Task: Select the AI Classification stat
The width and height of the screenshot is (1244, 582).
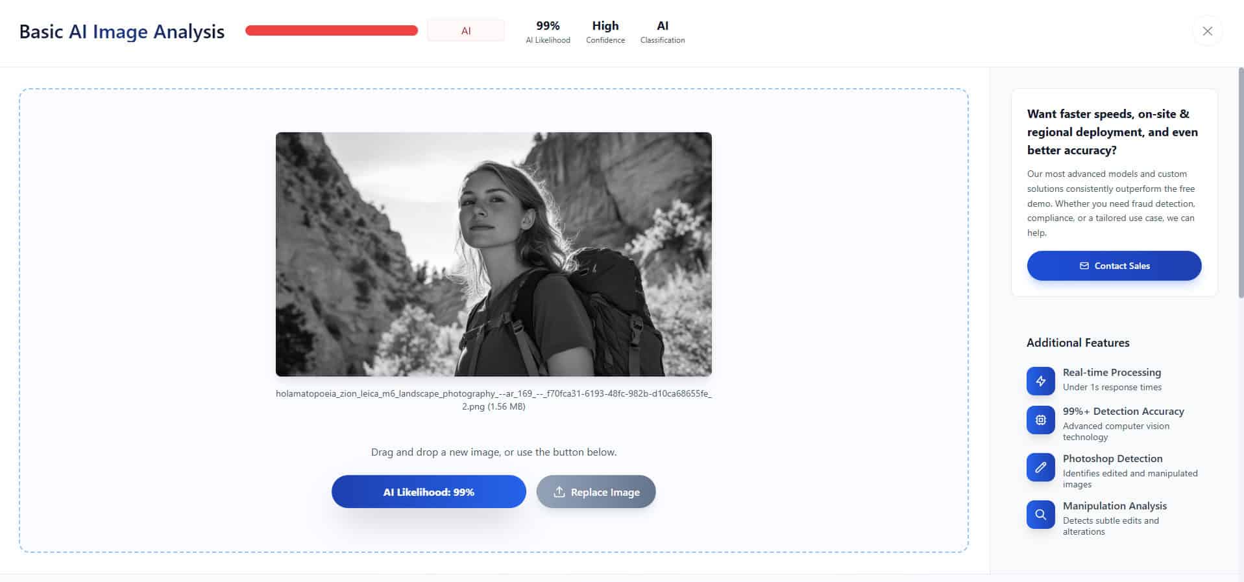Action: pos(662,31)
